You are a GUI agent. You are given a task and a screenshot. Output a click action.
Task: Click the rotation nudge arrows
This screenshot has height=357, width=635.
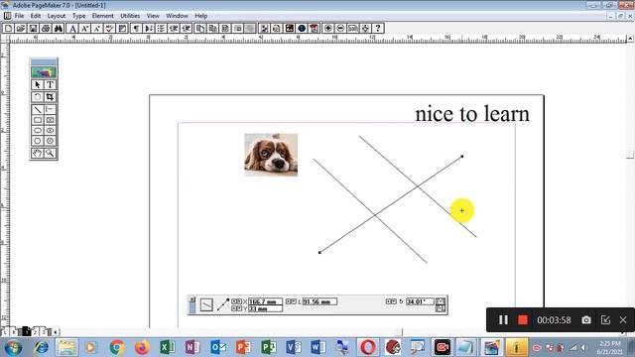(391, 301)
